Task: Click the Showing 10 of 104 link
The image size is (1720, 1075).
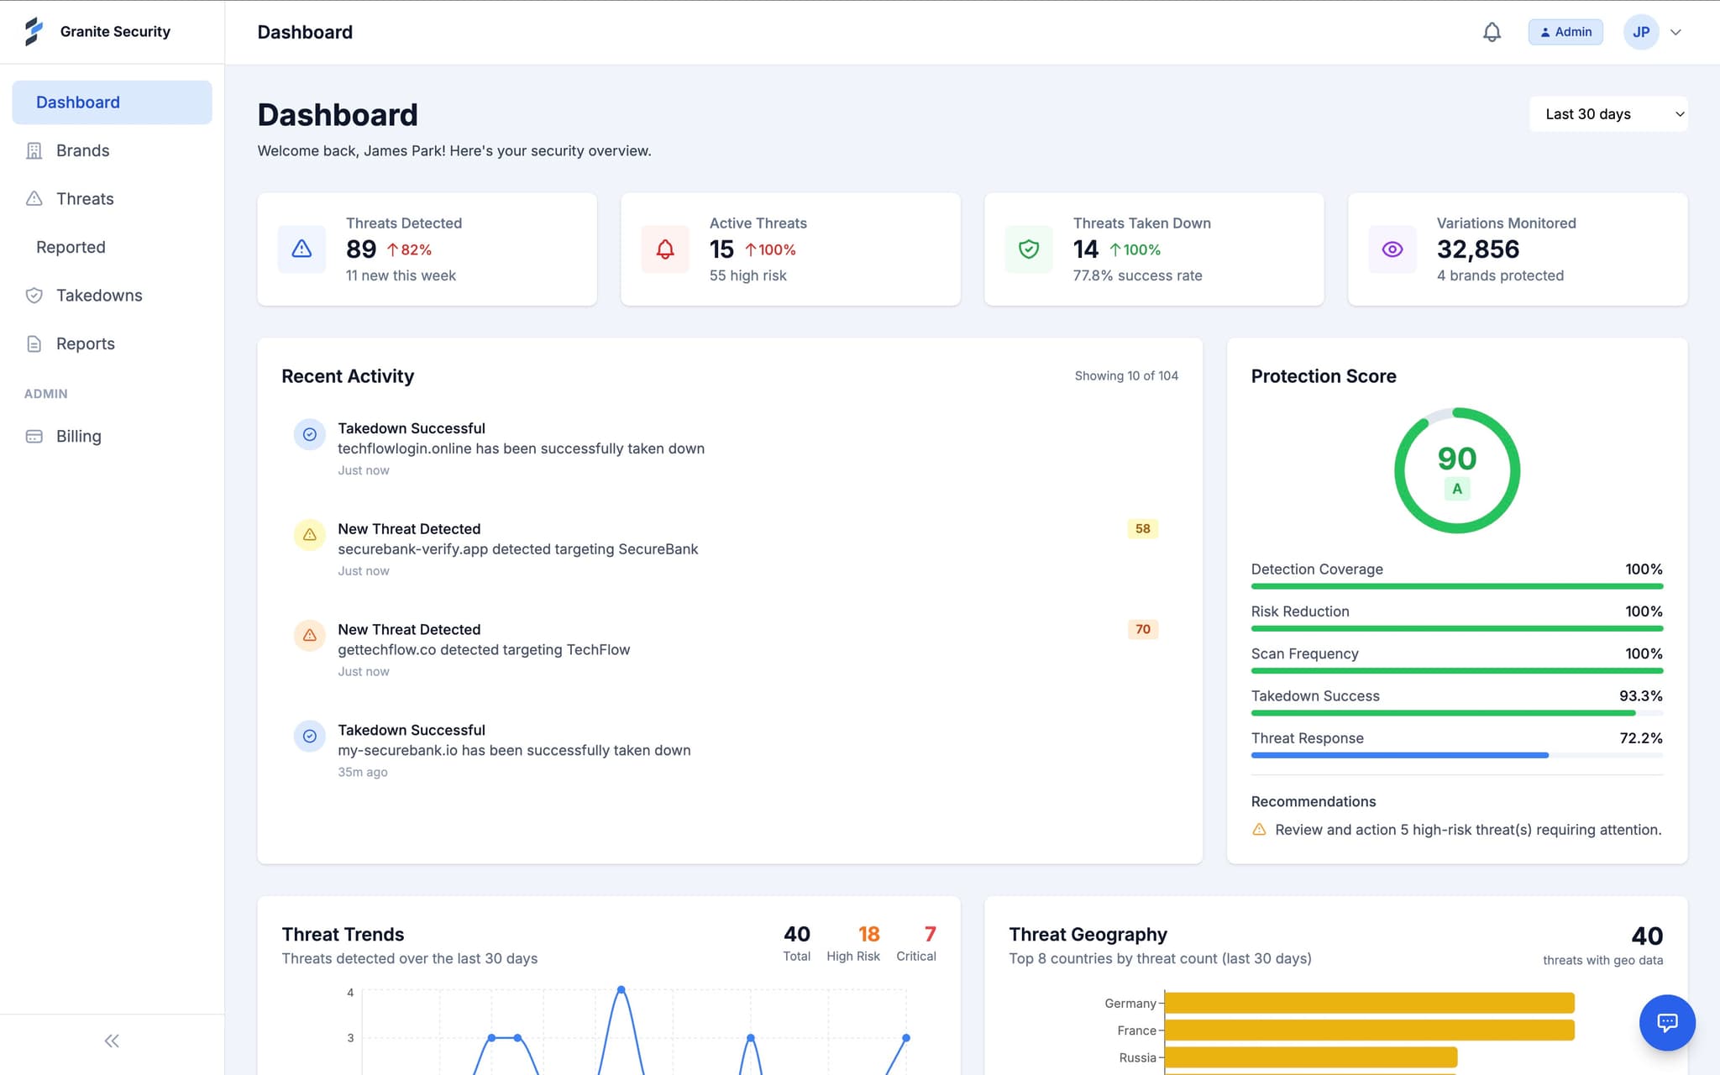Action: (1126, 375)
